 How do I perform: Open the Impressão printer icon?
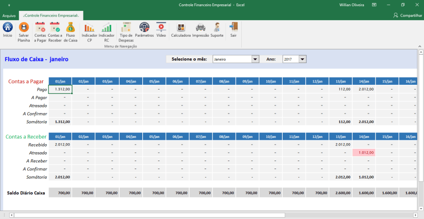click(x=201, y=30)
